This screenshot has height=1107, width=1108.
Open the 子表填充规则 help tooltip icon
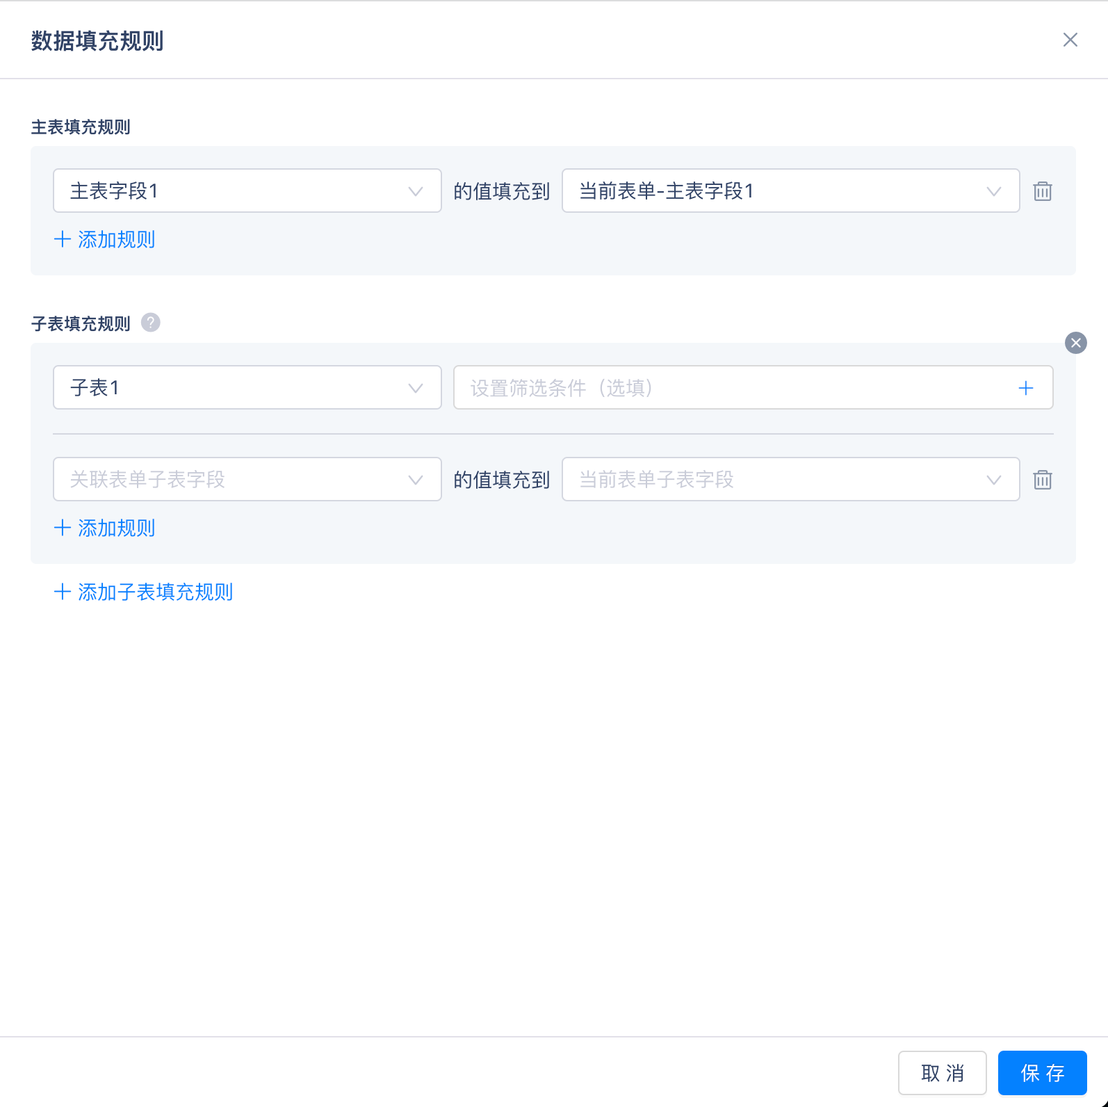[x=151, y=323]
